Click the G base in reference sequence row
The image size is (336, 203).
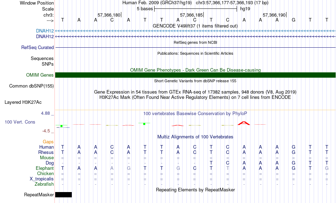pos(294,20)
